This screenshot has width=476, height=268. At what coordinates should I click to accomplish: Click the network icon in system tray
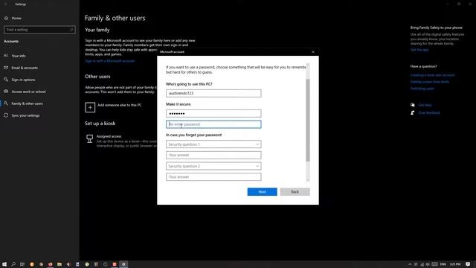tap(422, 264)
